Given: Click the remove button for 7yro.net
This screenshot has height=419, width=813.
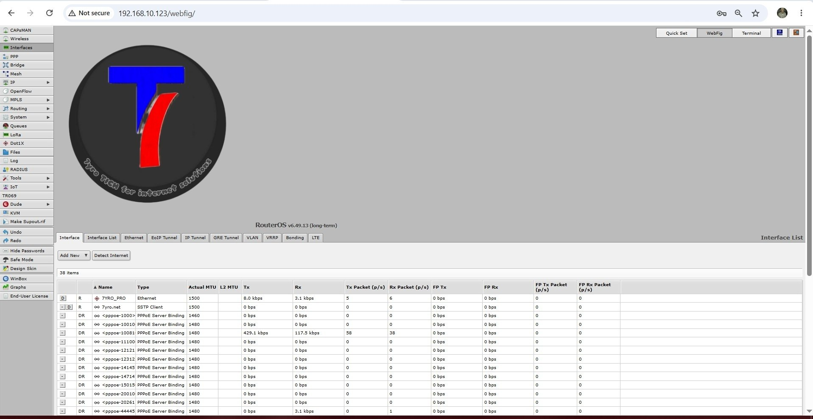Looking at the screenshot, I should tap(62, 307).
